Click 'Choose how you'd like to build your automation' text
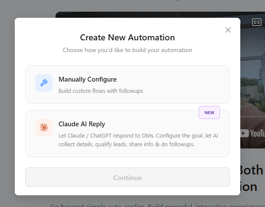This screenshot has width=265, height=207. (128, 50)
